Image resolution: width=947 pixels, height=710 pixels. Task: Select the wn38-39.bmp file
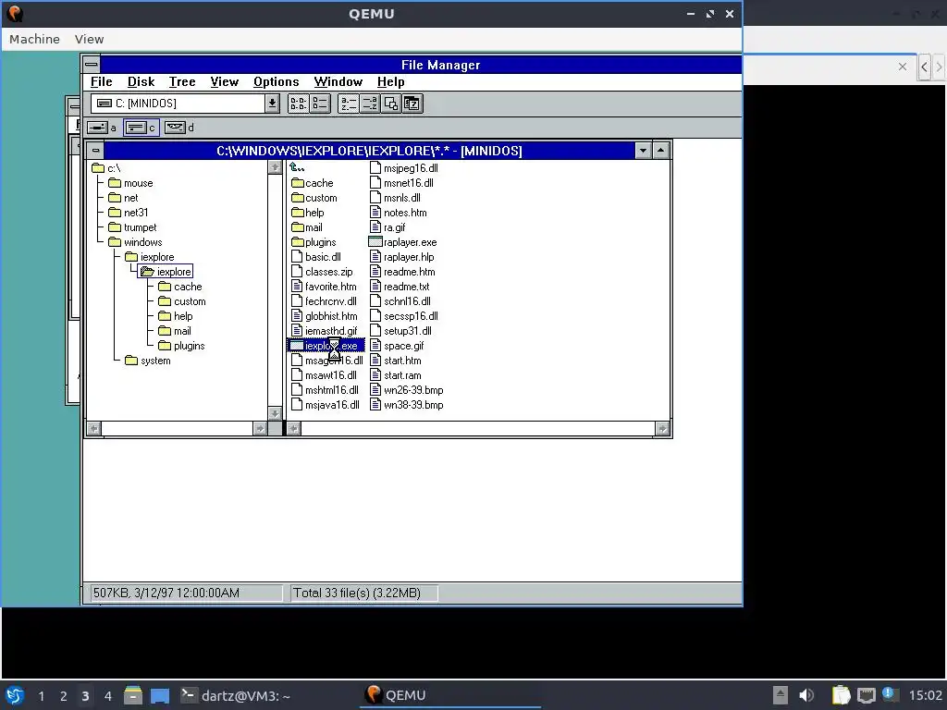407,405
